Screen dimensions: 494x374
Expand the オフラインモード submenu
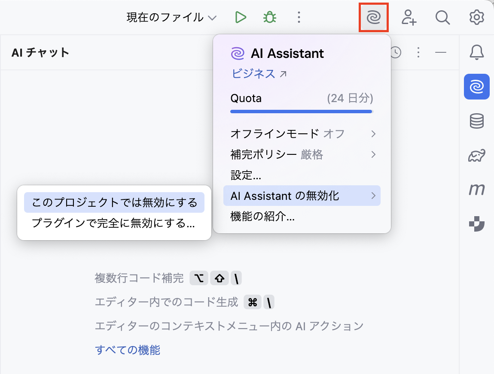click(x=302, y=134)
